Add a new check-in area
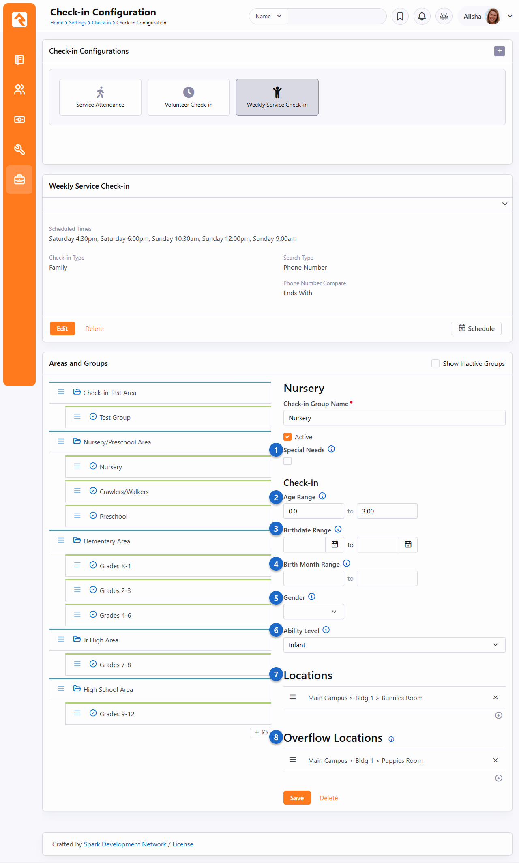The height and width of the screenshot is (863, 519). [x=260, y=732]
